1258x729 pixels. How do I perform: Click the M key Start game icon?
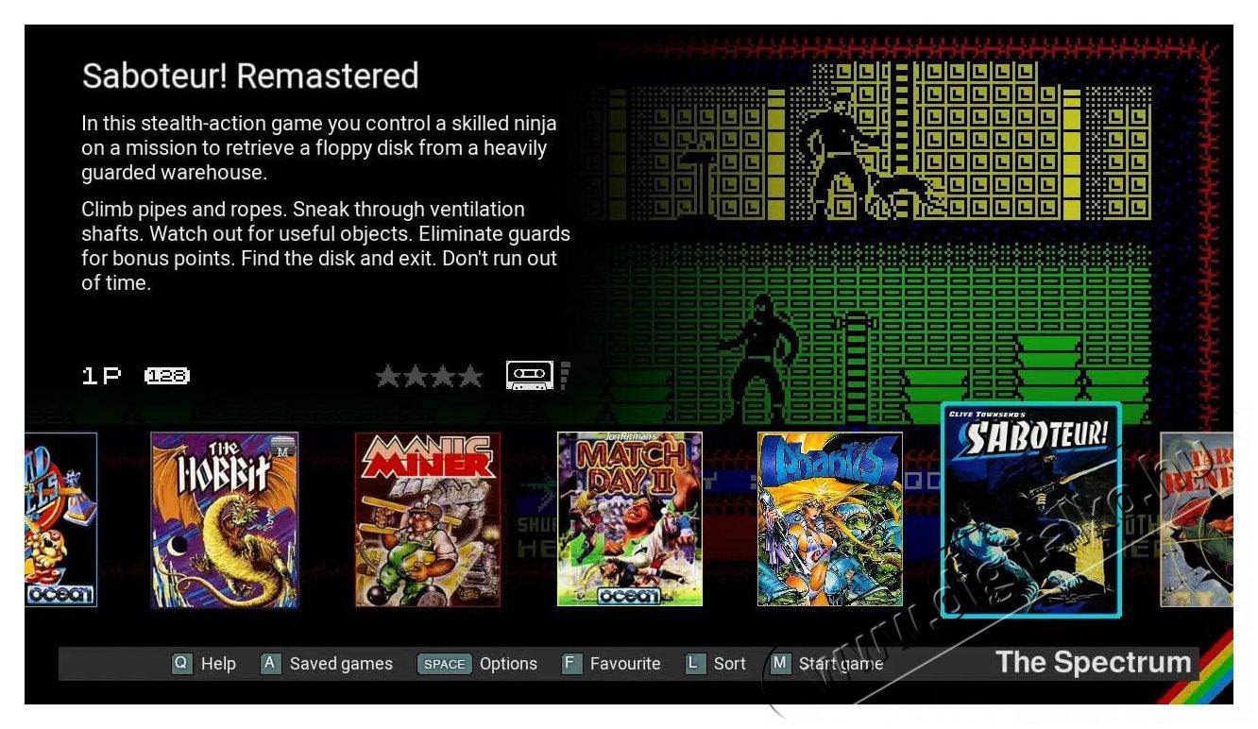click(x=780, y=664)
